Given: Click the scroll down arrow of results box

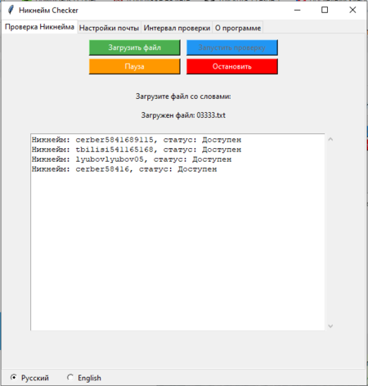Looking at the screenshot, I should (x=330, y=326).
